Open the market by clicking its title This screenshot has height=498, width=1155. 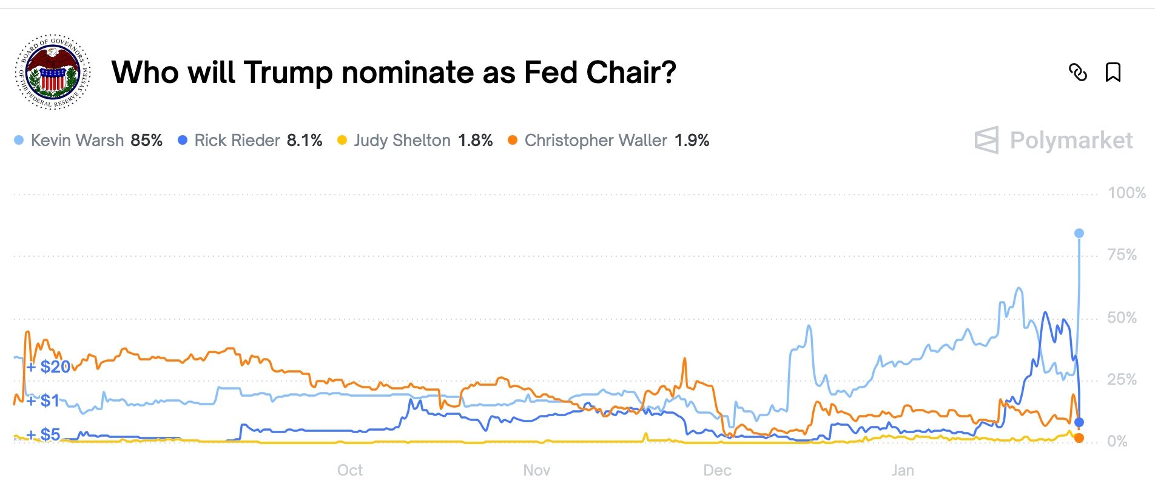click(x=394, y=72)
